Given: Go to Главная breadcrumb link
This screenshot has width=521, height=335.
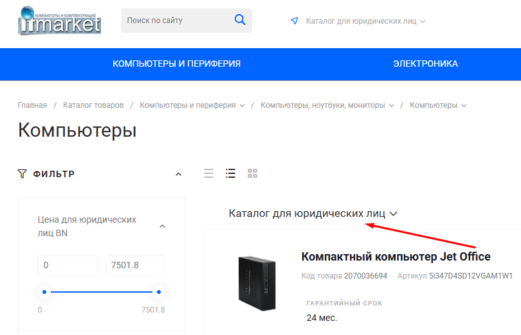Looking at the screenshot, I should pyautogui.click(x=32, y=105).
